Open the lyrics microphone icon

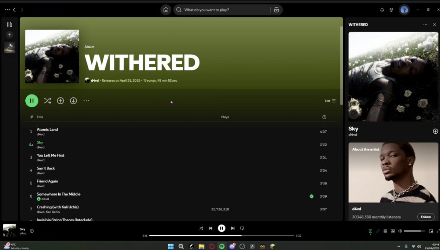[x=378, y=231]
